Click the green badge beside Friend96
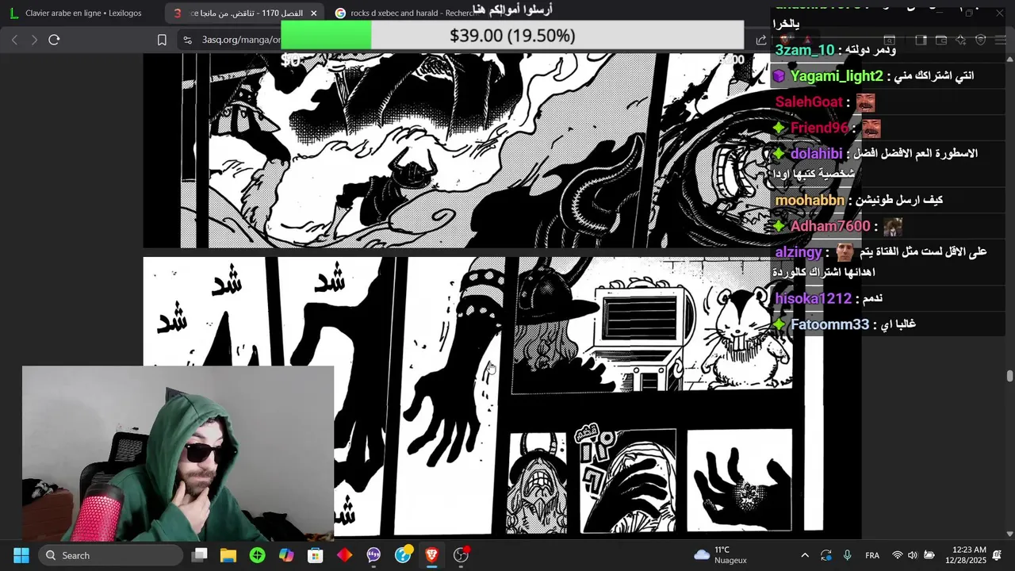Viewport: 1015px width, 571px height. pyautogui.click(x=779, y=128)
